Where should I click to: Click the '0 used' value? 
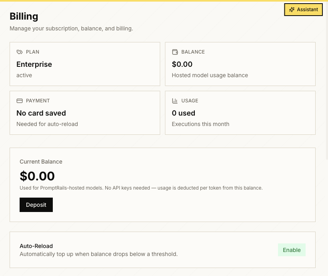tap(184, 113)
